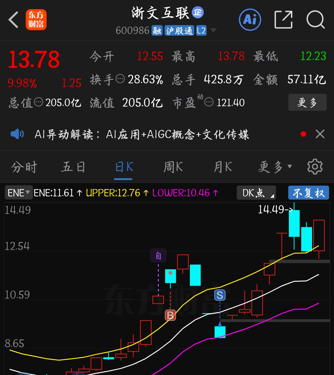Open the AI assistant icon

250,20
